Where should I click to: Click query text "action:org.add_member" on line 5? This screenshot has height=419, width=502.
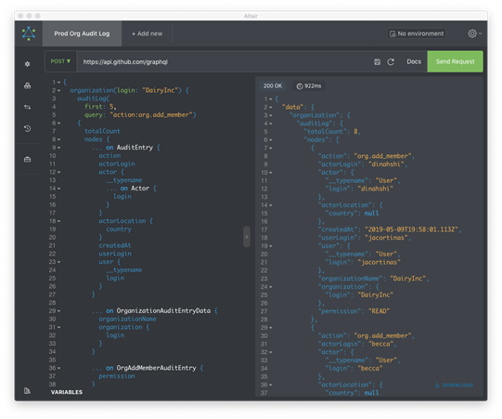(x=151, y=115)
